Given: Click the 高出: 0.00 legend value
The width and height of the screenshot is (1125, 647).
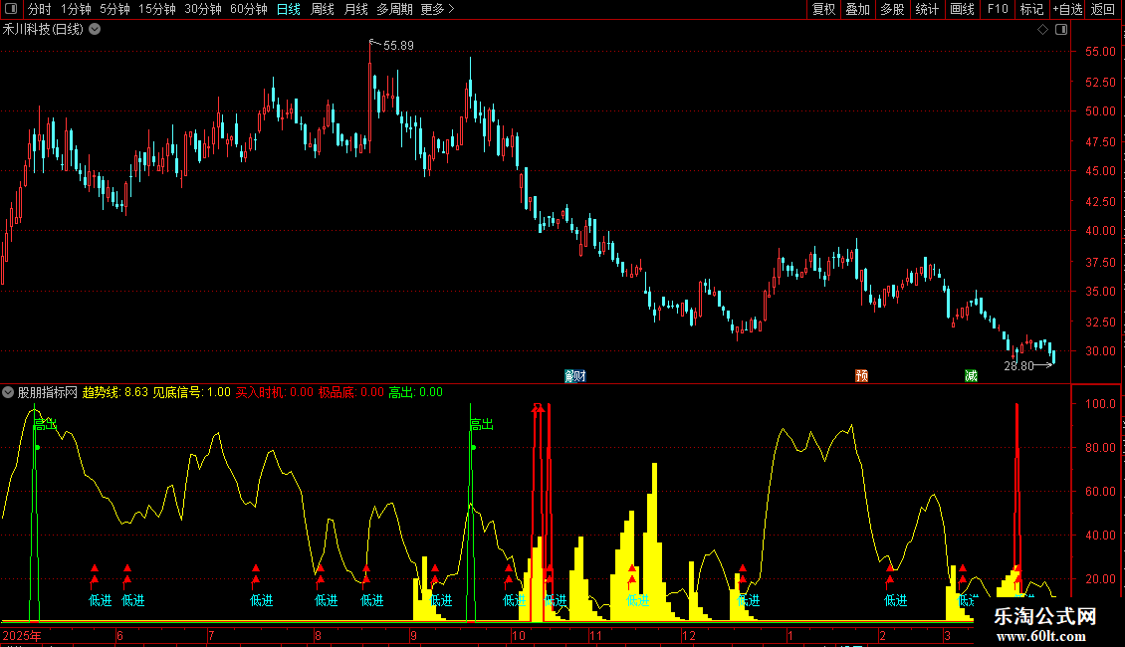Looking at the screenshot, I should (x=415, y=392).
